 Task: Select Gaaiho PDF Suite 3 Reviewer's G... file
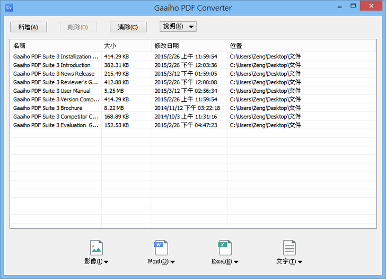pyautogui.click(x=55, y=83)
